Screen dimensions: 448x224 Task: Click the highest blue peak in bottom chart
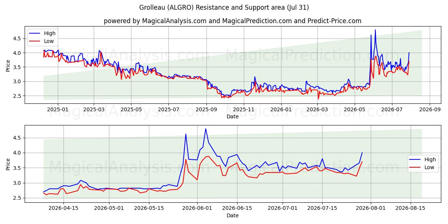[206, 129]
